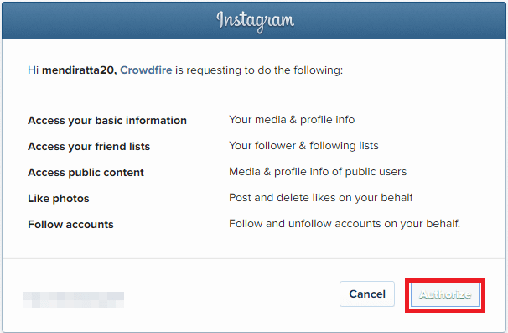Click the Cancel button

click(x=367, y=294)
